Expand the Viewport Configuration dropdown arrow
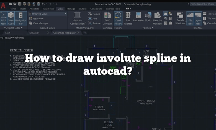216x130 pixels. 86,22
